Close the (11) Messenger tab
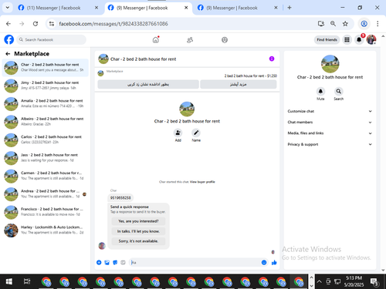 (96, 8)
